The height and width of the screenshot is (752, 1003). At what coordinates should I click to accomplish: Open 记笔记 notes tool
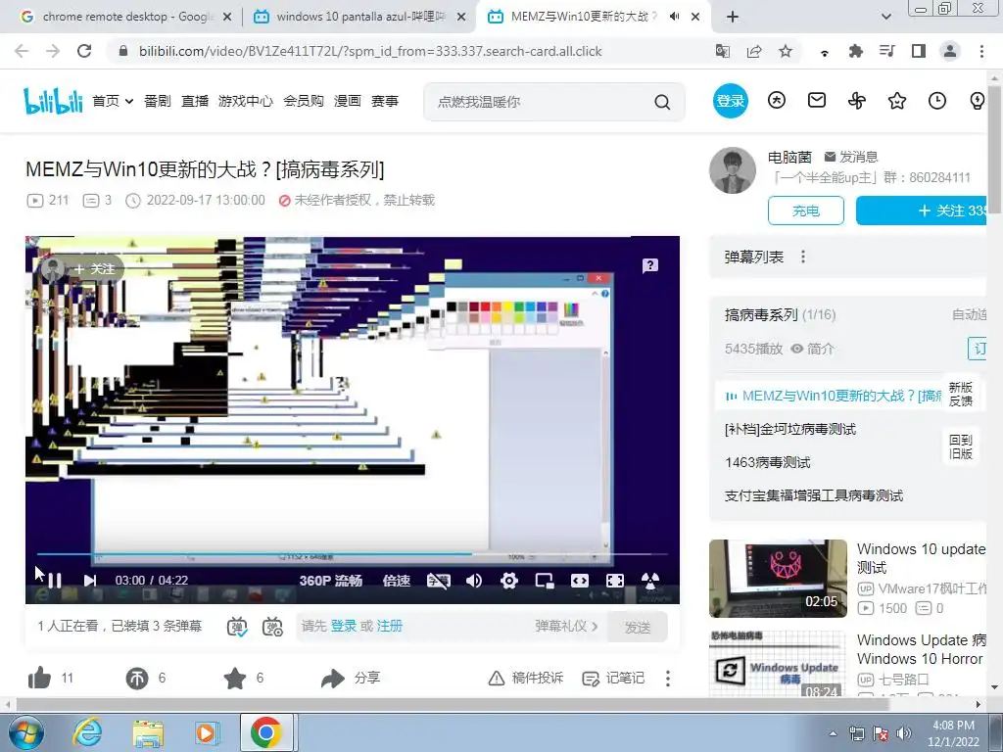coord(613,678)
